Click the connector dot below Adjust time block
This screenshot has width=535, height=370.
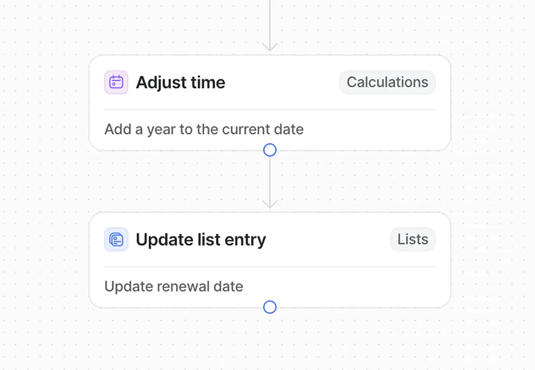[270, 150]
